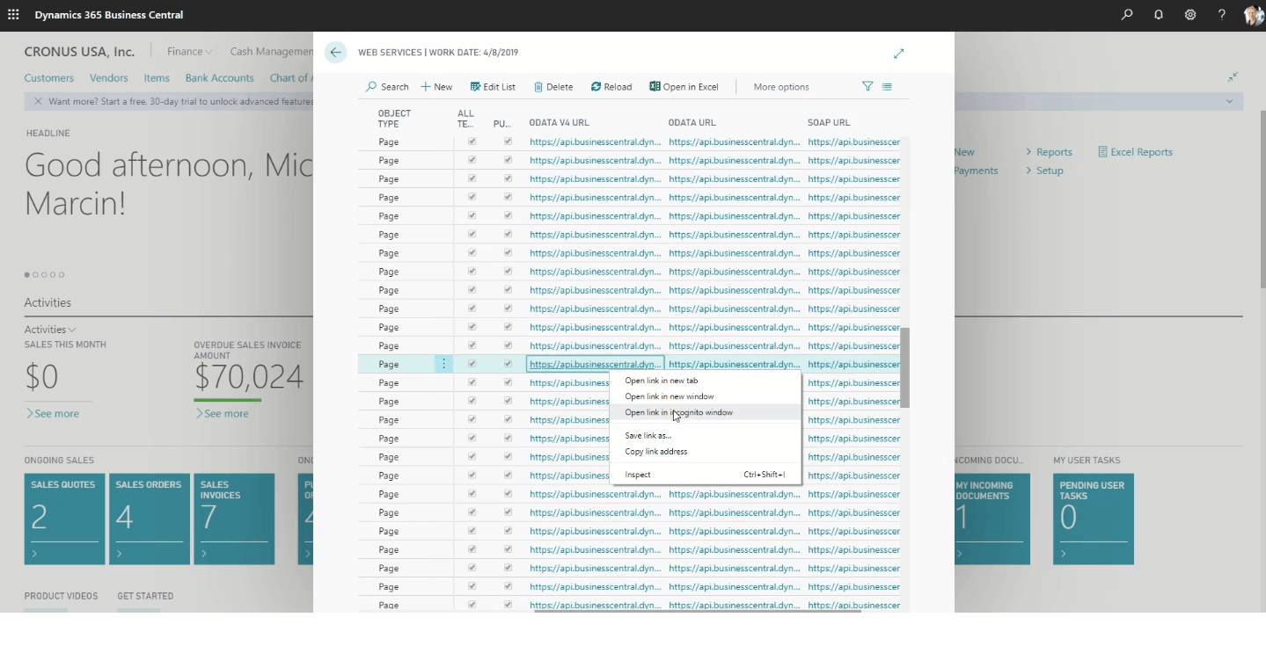Viewport: 1266px width, 668px height.
Task: Open the Bank Accounts link
Action: (219, 78)
